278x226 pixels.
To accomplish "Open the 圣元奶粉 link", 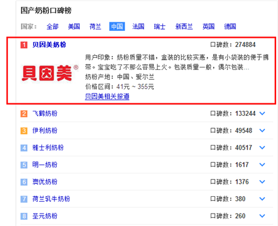I will click(x=45, y=216).
